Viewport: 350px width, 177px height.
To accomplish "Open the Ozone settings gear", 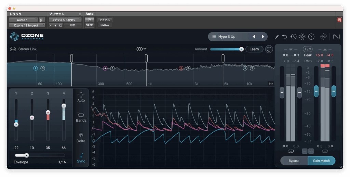I will pyautogui.click(x=302, y=37).
